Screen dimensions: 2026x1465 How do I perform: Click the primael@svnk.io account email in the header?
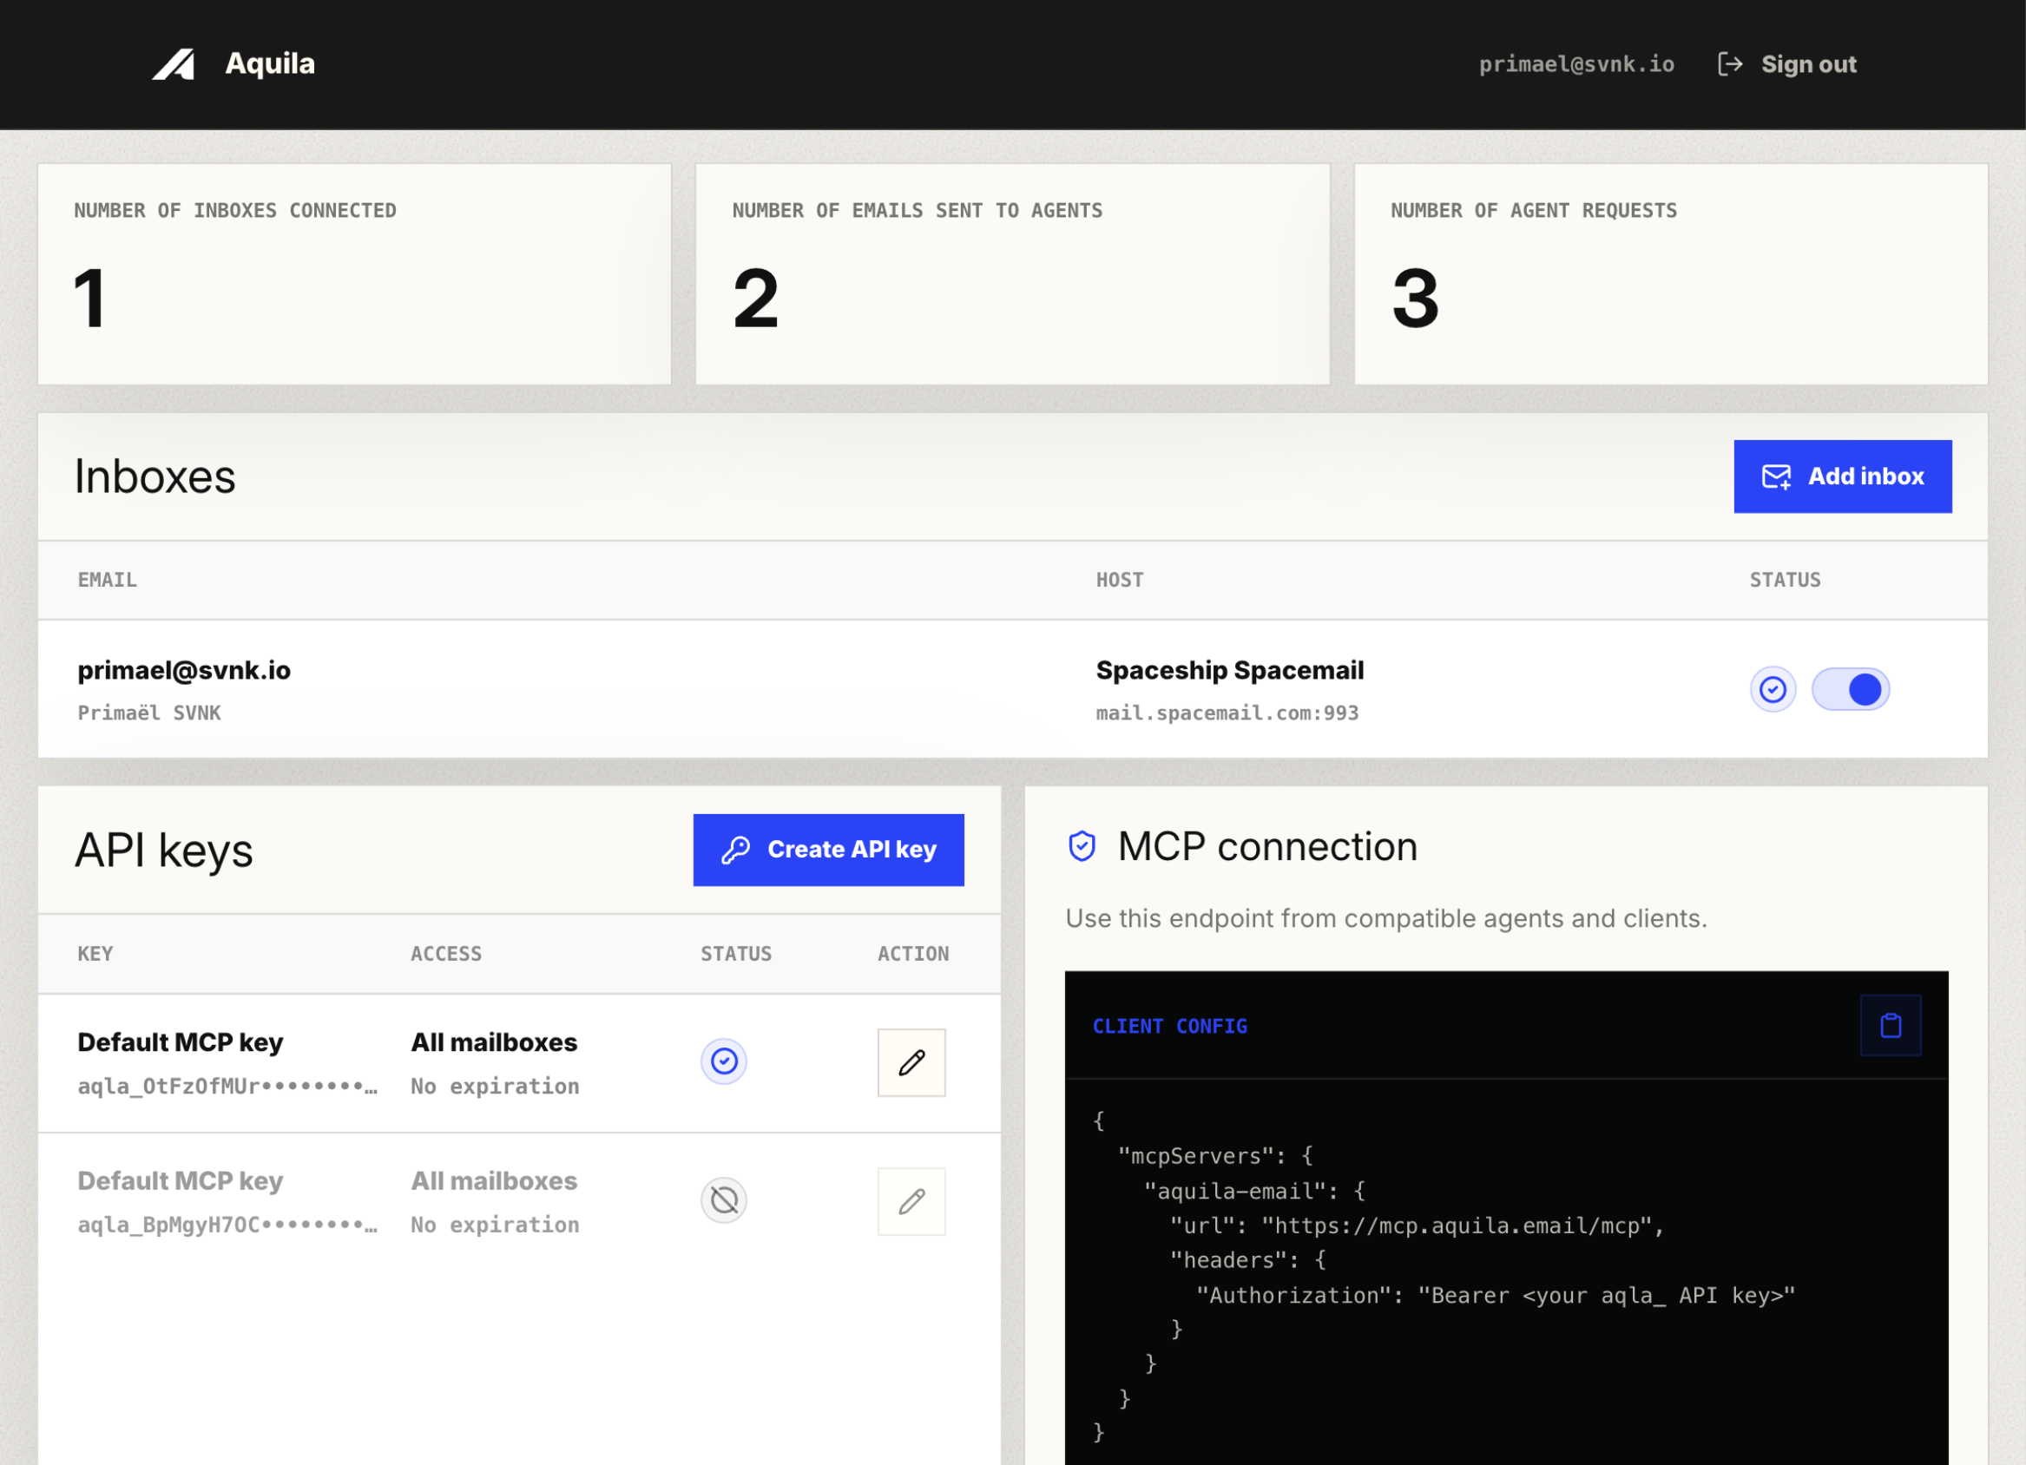(1576, 64)
